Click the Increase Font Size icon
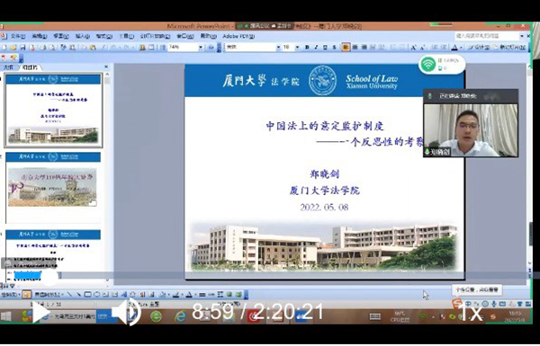This screenshot has width=540, height=346. pos(413,48)
